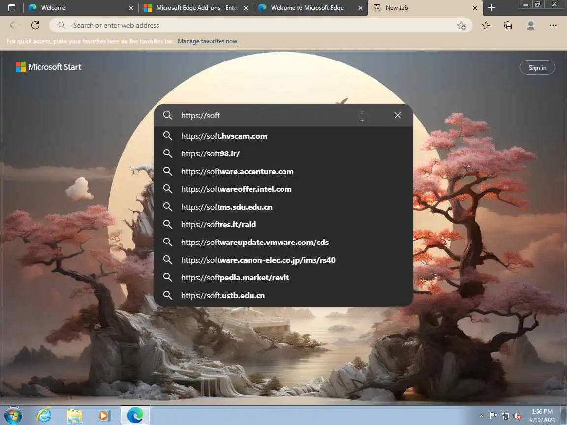567x425 pixels.
Task: Select the New tab tab
Action: pos(425,7)
